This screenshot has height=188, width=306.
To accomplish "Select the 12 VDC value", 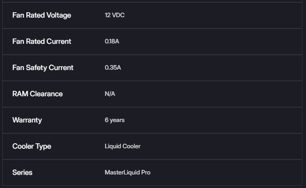I will 114,15.
